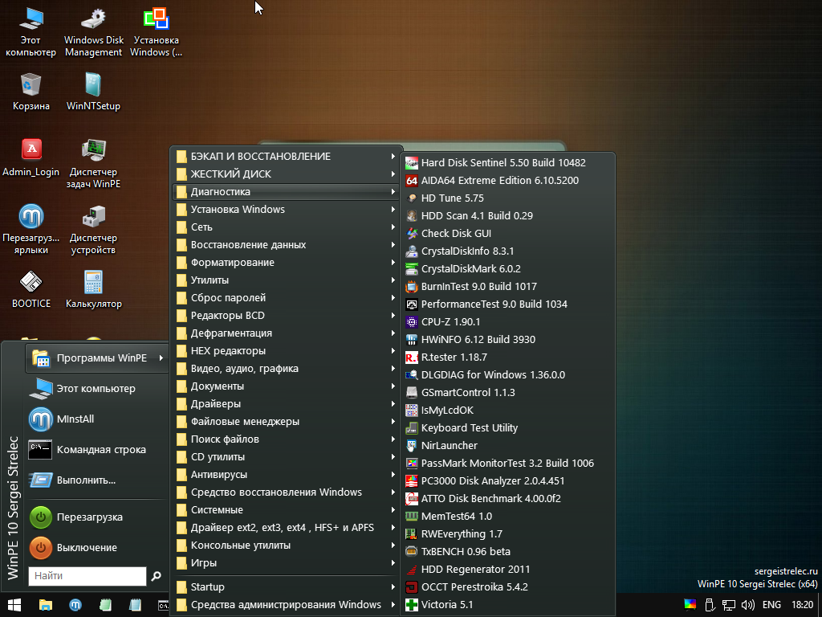
Task: Click the 18:20 taskbar clock
Action: coord(802,605)
